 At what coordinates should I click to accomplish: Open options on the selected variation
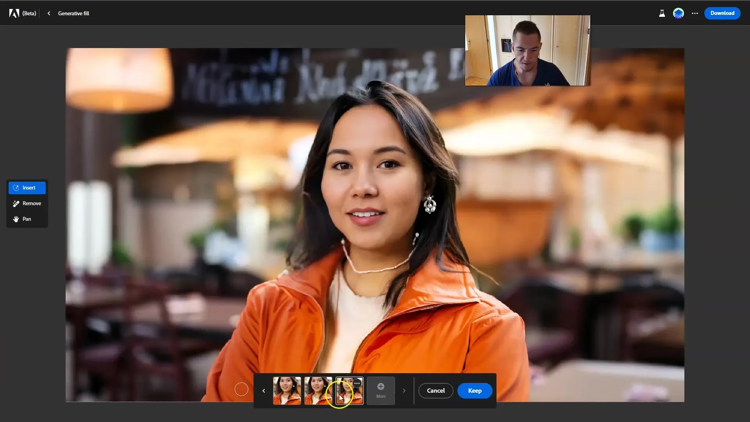click(357, 383)
